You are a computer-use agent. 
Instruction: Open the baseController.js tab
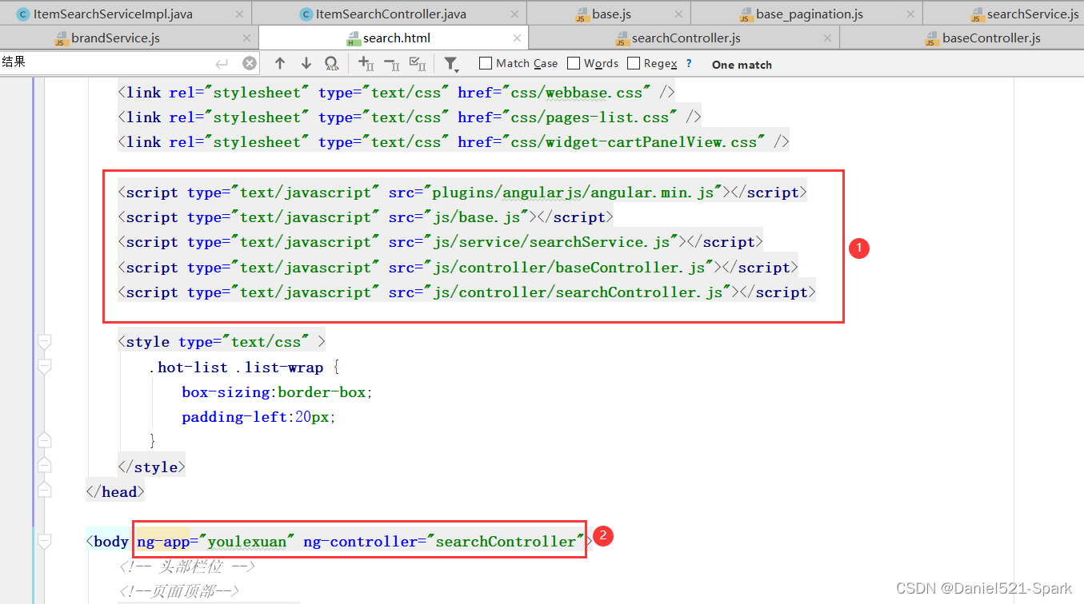990,38
